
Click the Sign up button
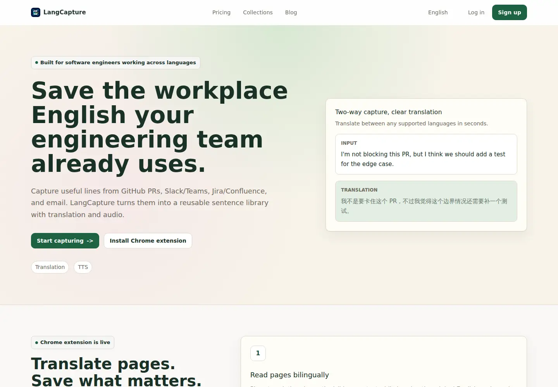point(510,12)
